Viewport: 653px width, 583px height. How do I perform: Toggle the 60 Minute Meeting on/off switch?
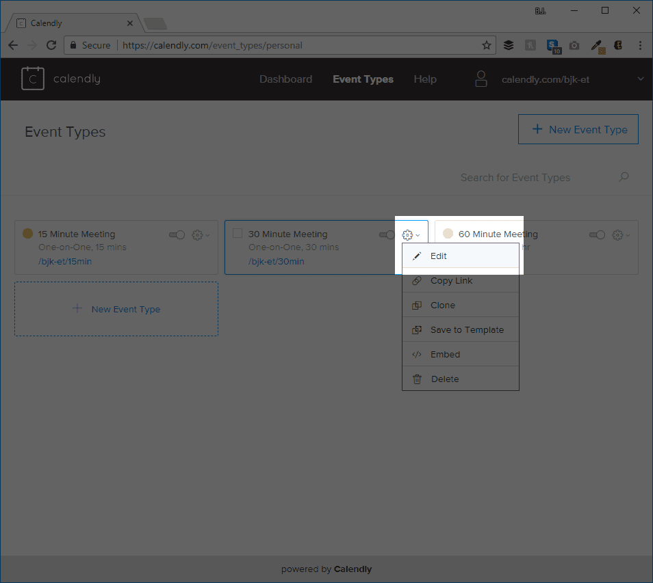click(597, 235)
